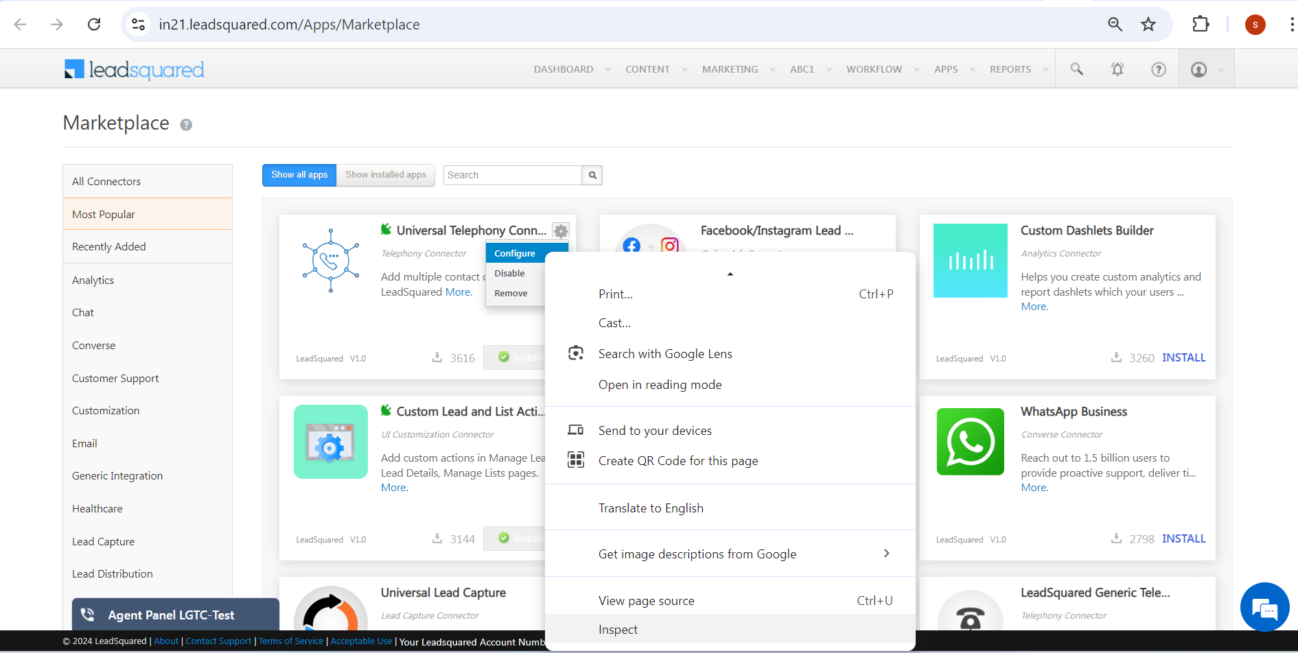Open the live chat bubble icon
1298x653 pixels.
pos(1264,607)
